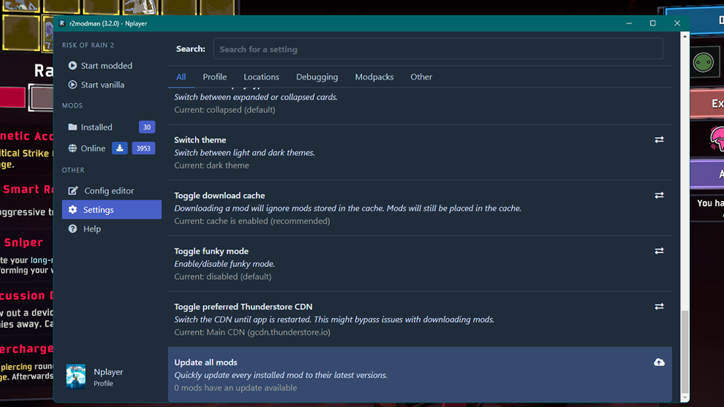Click the Help question mark icon
This screenshot has height=407, width=724.
(x=73, y=229)
